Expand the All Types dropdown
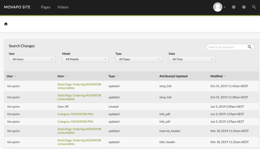Viewport: 260px width, 149px height. 138,59
